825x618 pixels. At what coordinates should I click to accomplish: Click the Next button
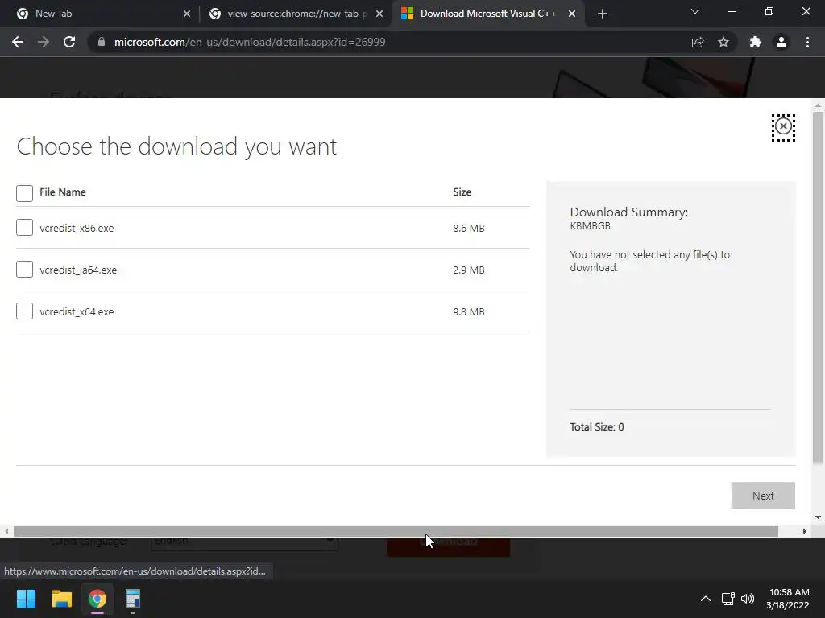click(x=763, y=496)
